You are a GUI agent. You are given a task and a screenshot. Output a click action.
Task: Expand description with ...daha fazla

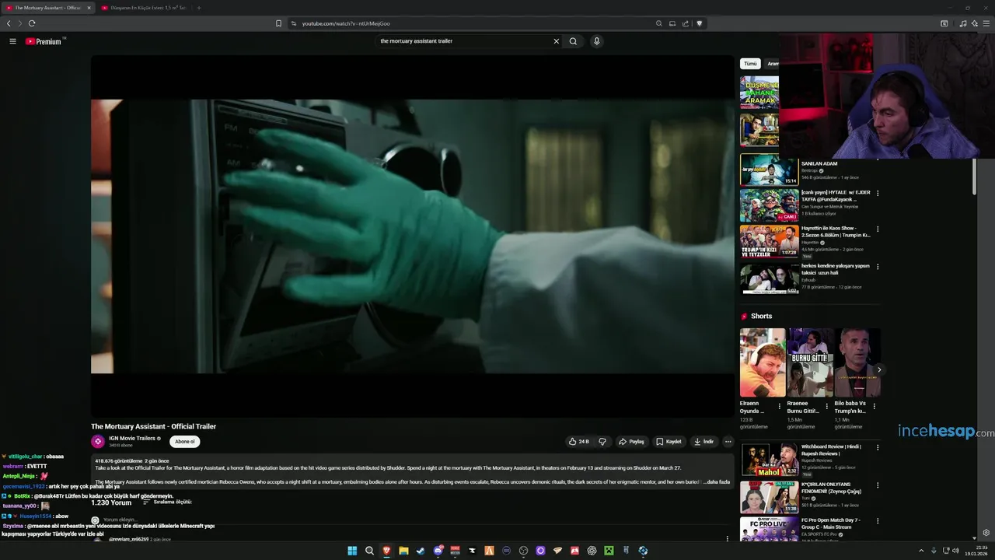pyautogui.click(x=717, y=482)
